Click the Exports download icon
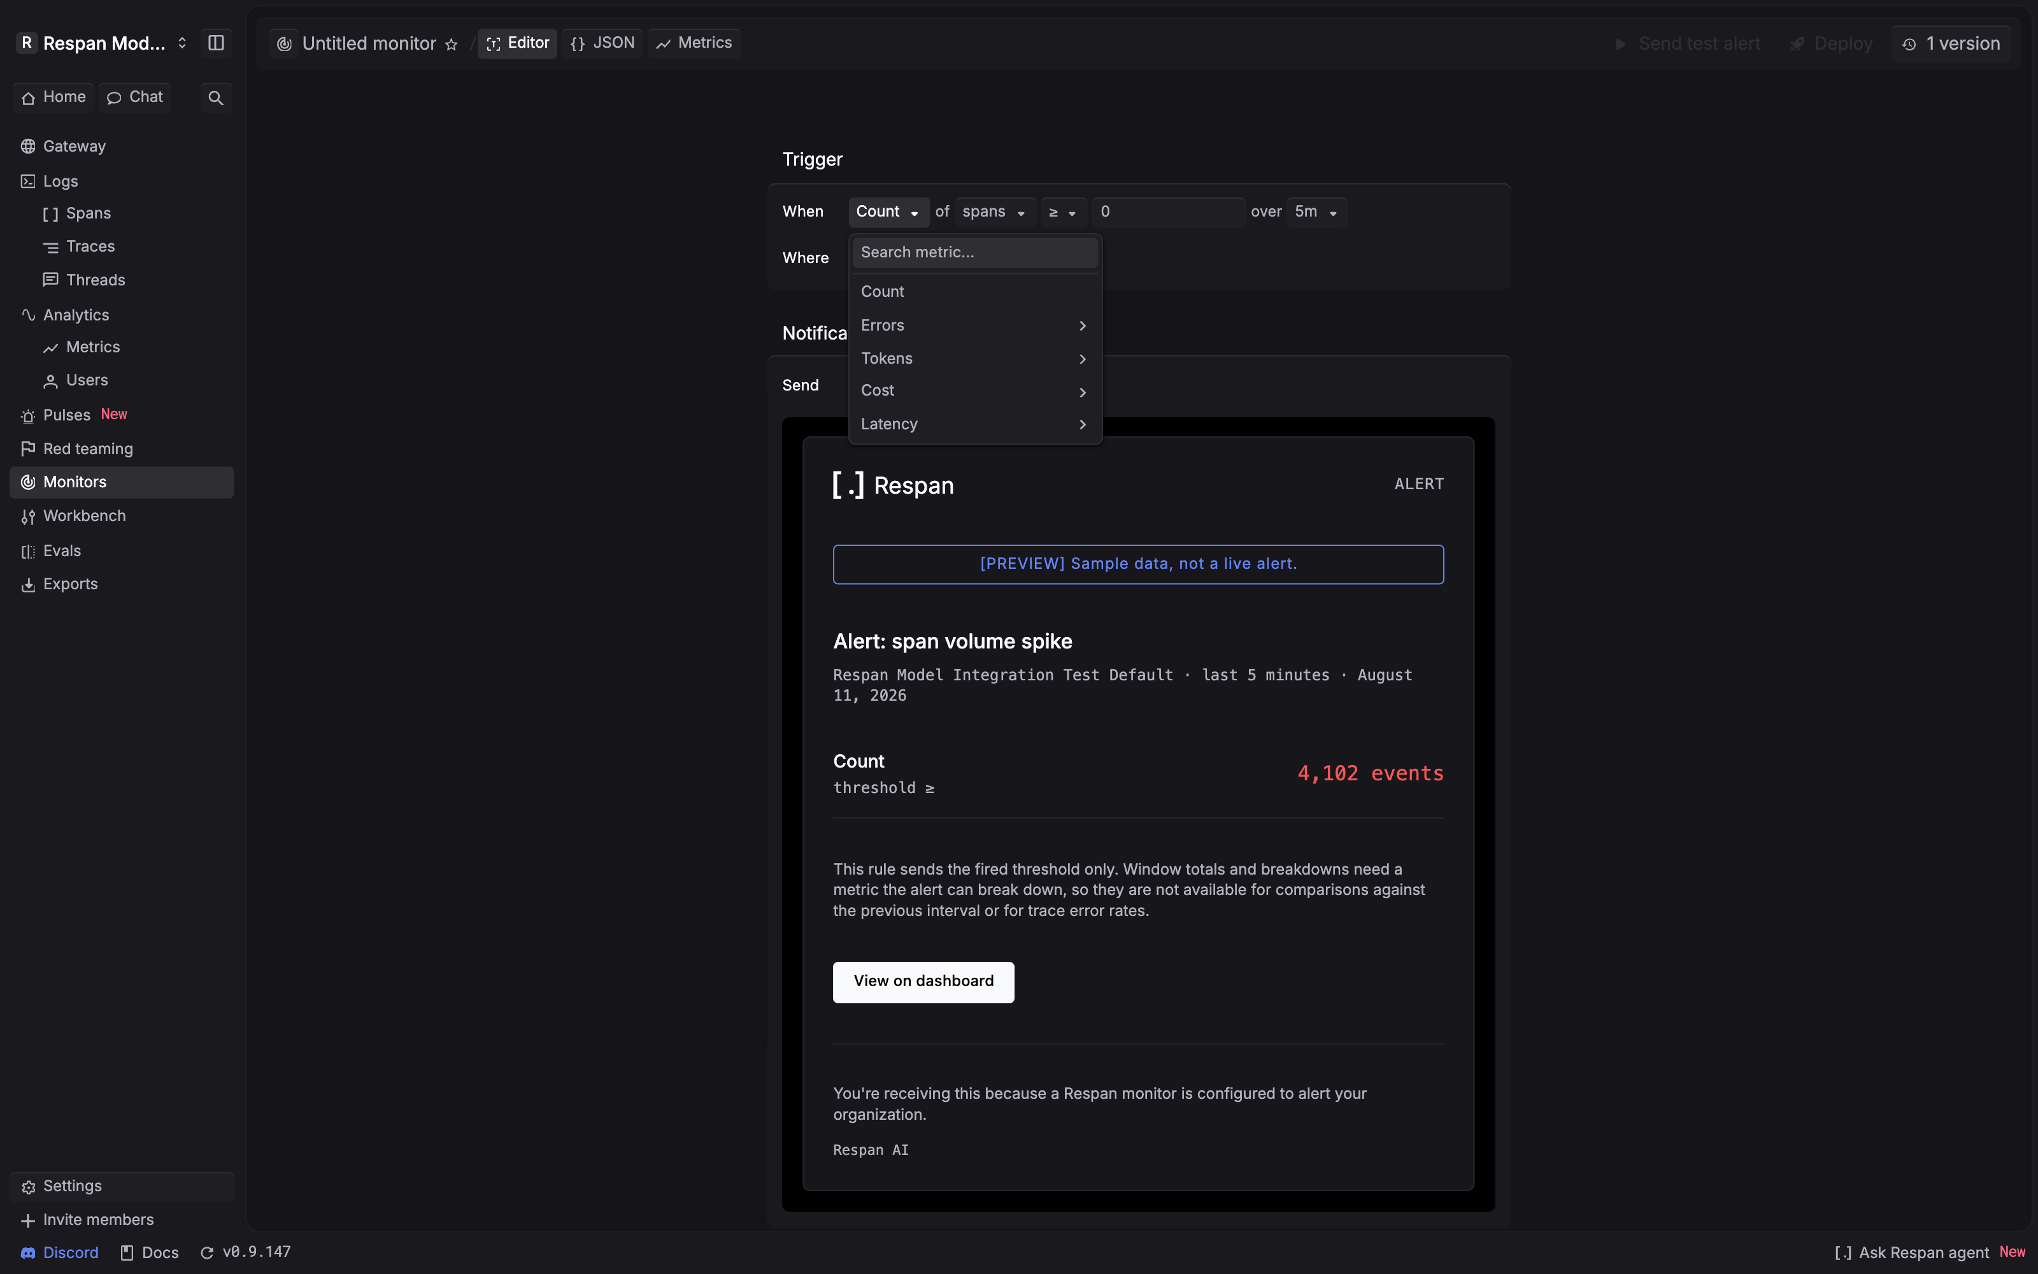The width and height of the screenshot is (2038, 1274). (28, 585)
